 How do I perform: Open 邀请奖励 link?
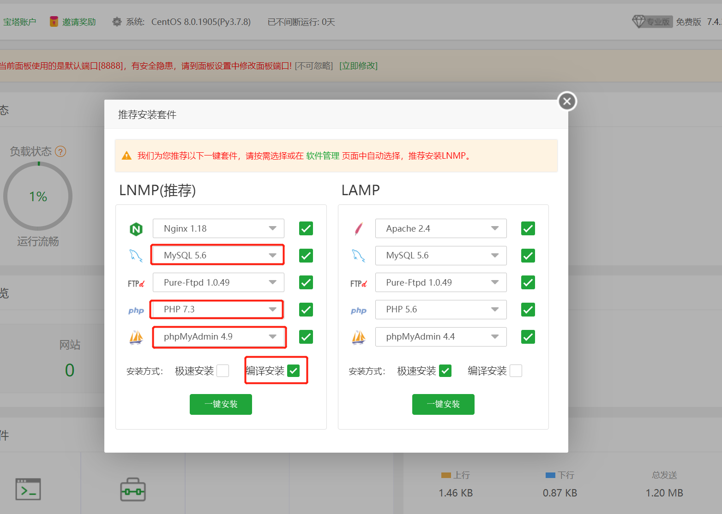pos(79,22)
